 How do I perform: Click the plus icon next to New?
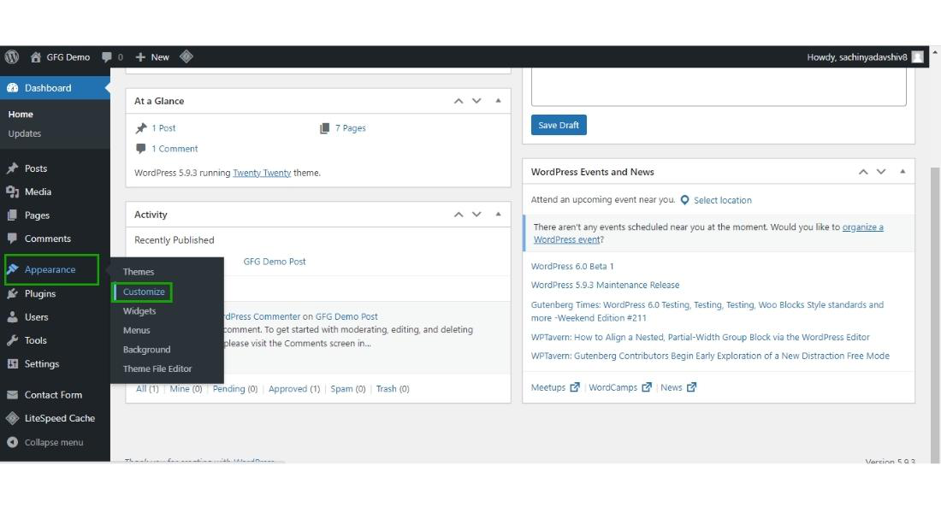point(140,57)
